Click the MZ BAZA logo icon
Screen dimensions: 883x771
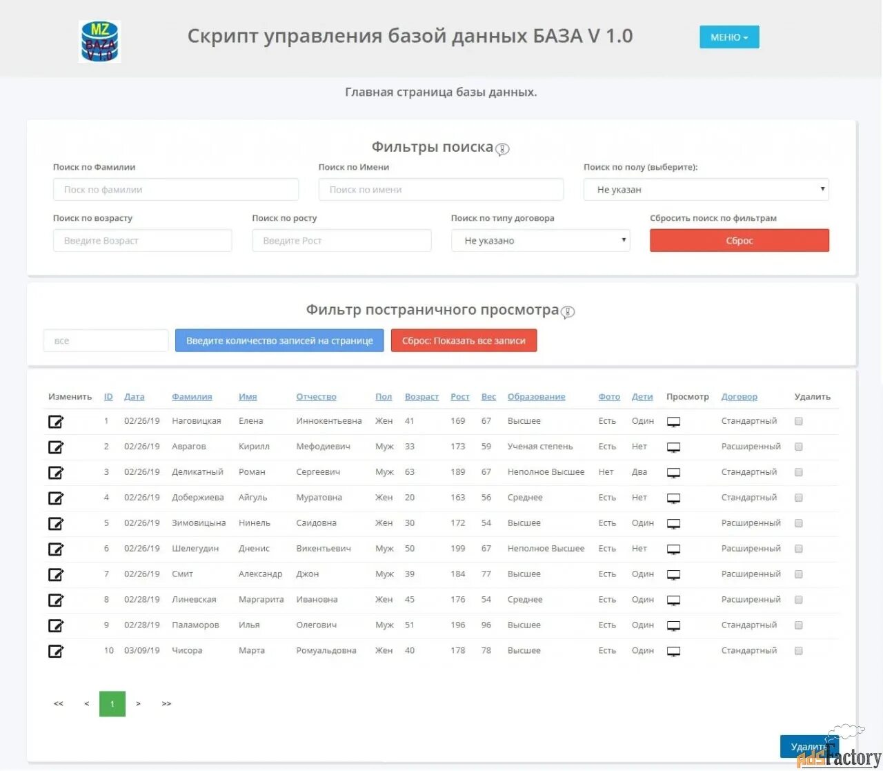pyautogui.click(x=100, y=41)
